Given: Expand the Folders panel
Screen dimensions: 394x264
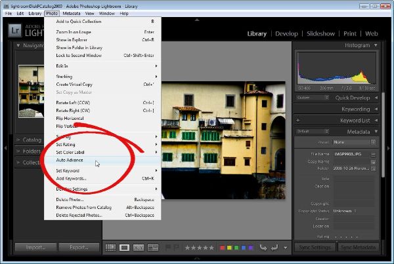Looking at the screenshot, I should [18, 151].
